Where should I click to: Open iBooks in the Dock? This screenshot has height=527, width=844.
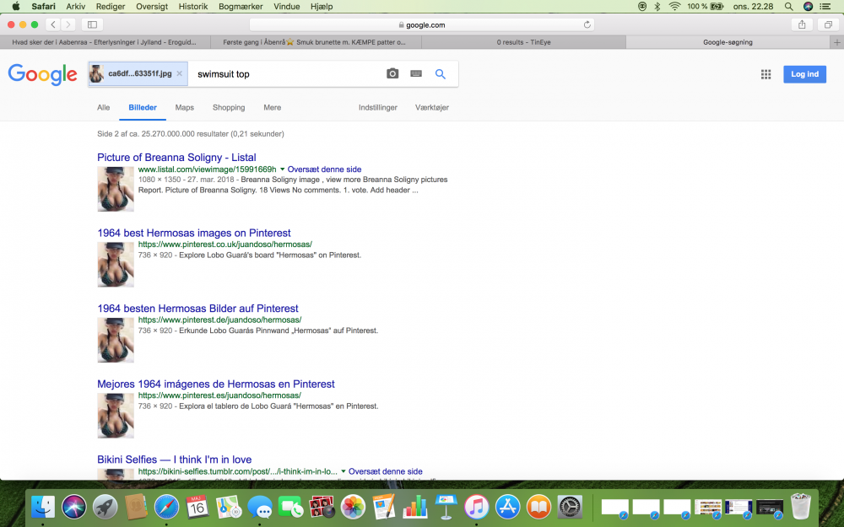538,506
